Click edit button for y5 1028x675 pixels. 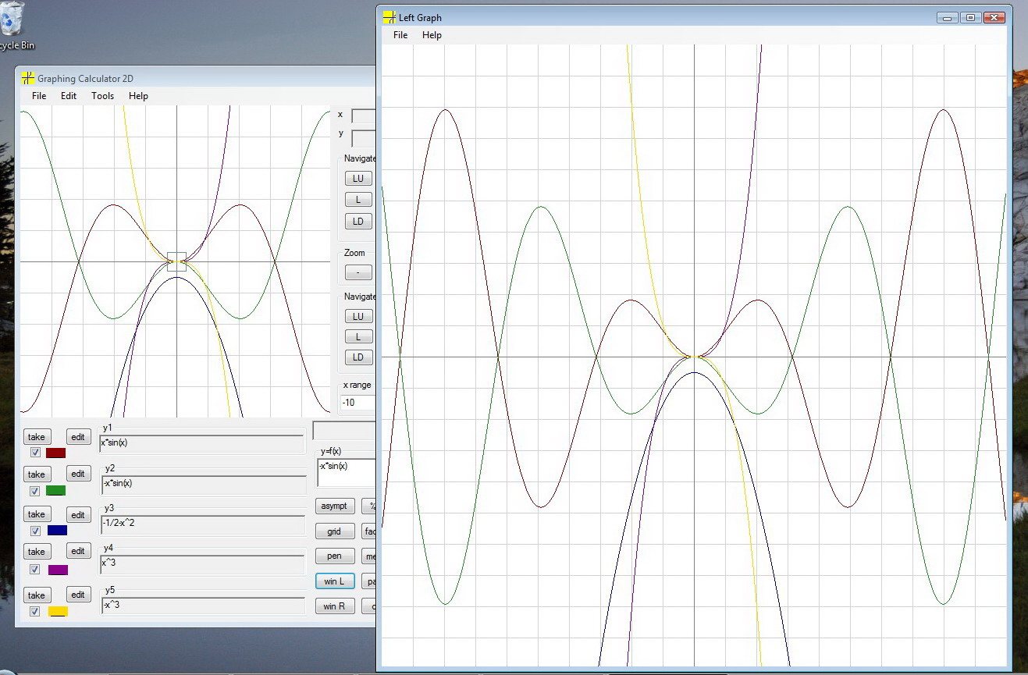point(77,595)
